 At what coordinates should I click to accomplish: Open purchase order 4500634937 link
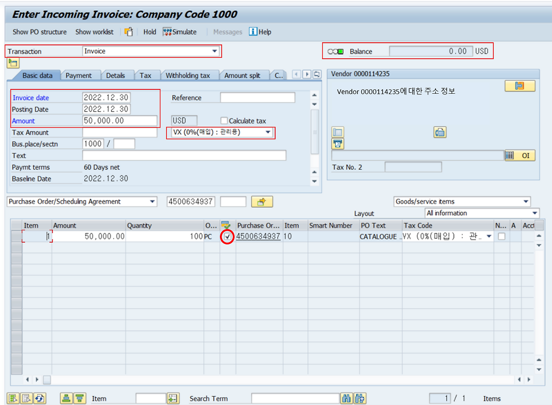257,236
